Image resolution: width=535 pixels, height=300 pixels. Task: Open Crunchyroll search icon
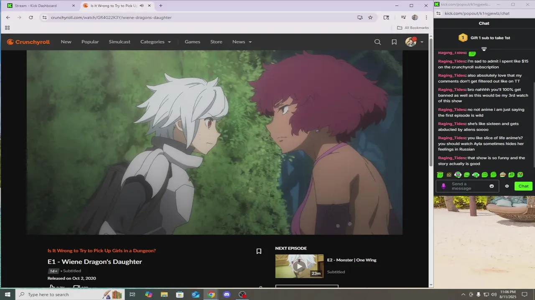point(377,42)
